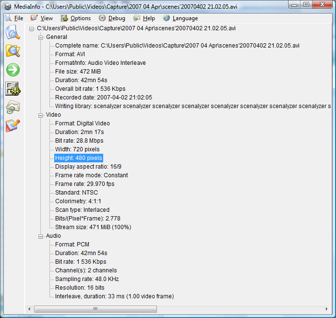Select the Complete name row
The image size is (336, 318).
177,46
